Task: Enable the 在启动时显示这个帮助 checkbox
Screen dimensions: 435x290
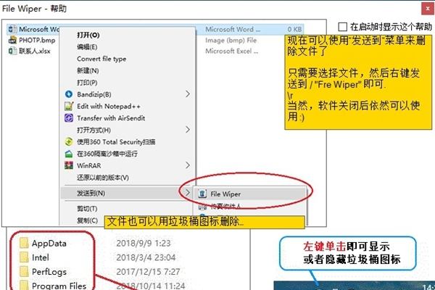Action: tap(343, 27)
